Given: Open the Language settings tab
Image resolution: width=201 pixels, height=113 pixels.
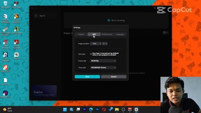Looking at the screenshot, I should click(x=120, y=34).
